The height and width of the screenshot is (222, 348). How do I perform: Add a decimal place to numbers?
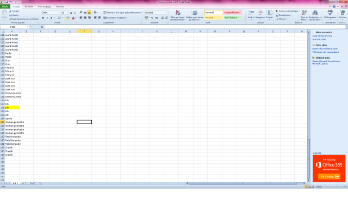click(x=162, y=18)
